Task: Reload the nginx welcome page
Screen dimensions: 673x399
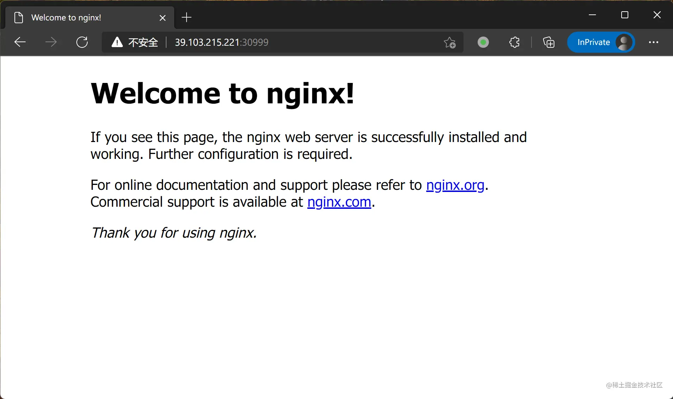Action: click(82, 42)
